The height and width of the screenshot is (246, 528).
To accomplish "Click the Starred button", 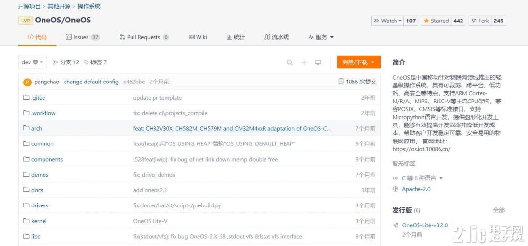I will 436,21.
